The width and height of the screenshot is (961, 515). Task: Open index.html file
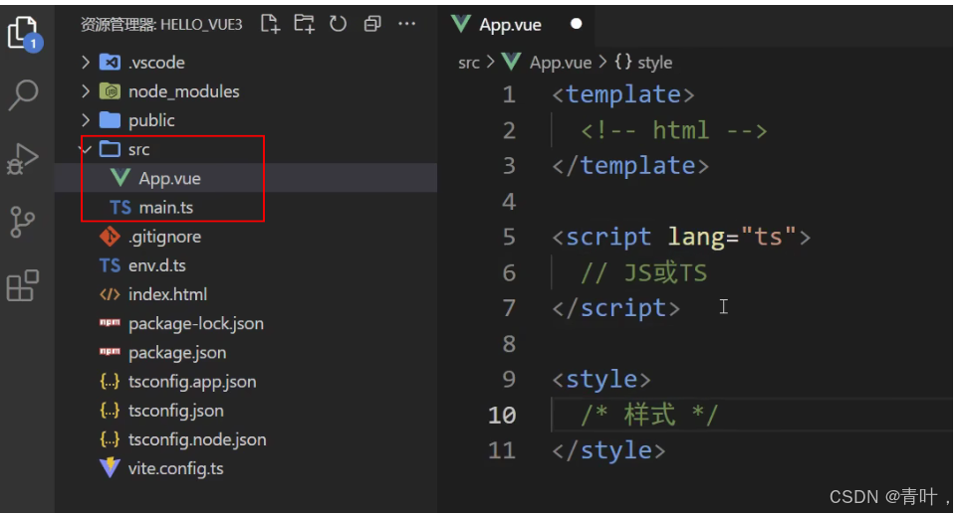[x=167, y=294]
